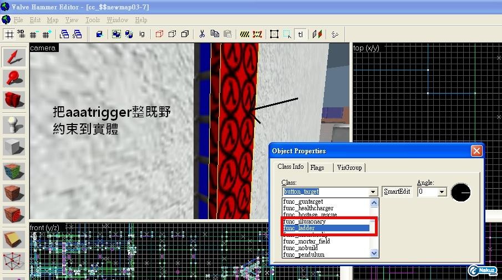This screenshot has width=502, height=280.
Task: Toggle the cordon bounds striped icon
Action: tap(245, 34)
